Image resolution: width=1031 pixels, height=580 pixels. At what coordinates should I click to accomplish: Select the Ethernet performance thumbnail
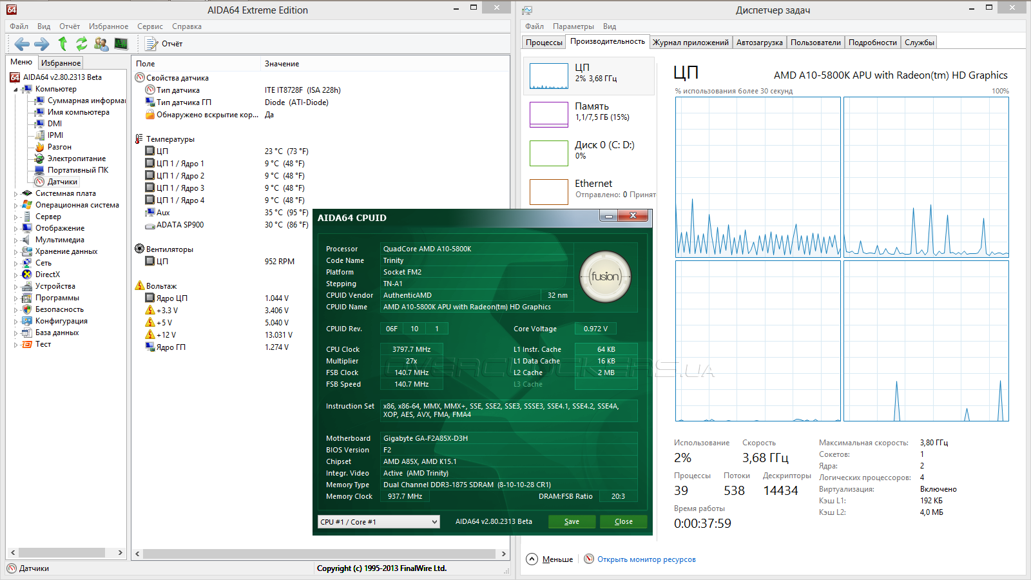(x=589, y=191)
